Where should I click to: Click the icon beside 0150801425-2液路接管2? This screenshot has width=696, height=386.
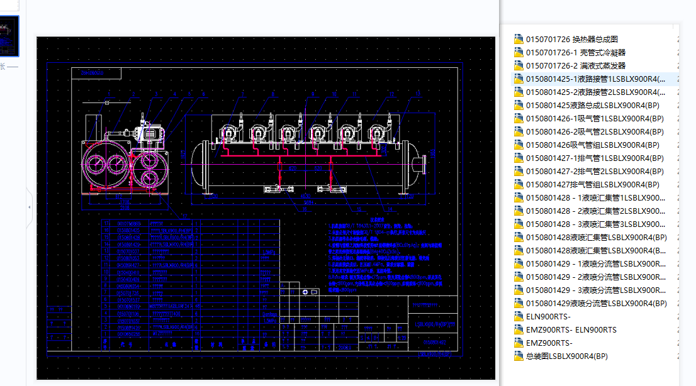[x=517, y=92]
